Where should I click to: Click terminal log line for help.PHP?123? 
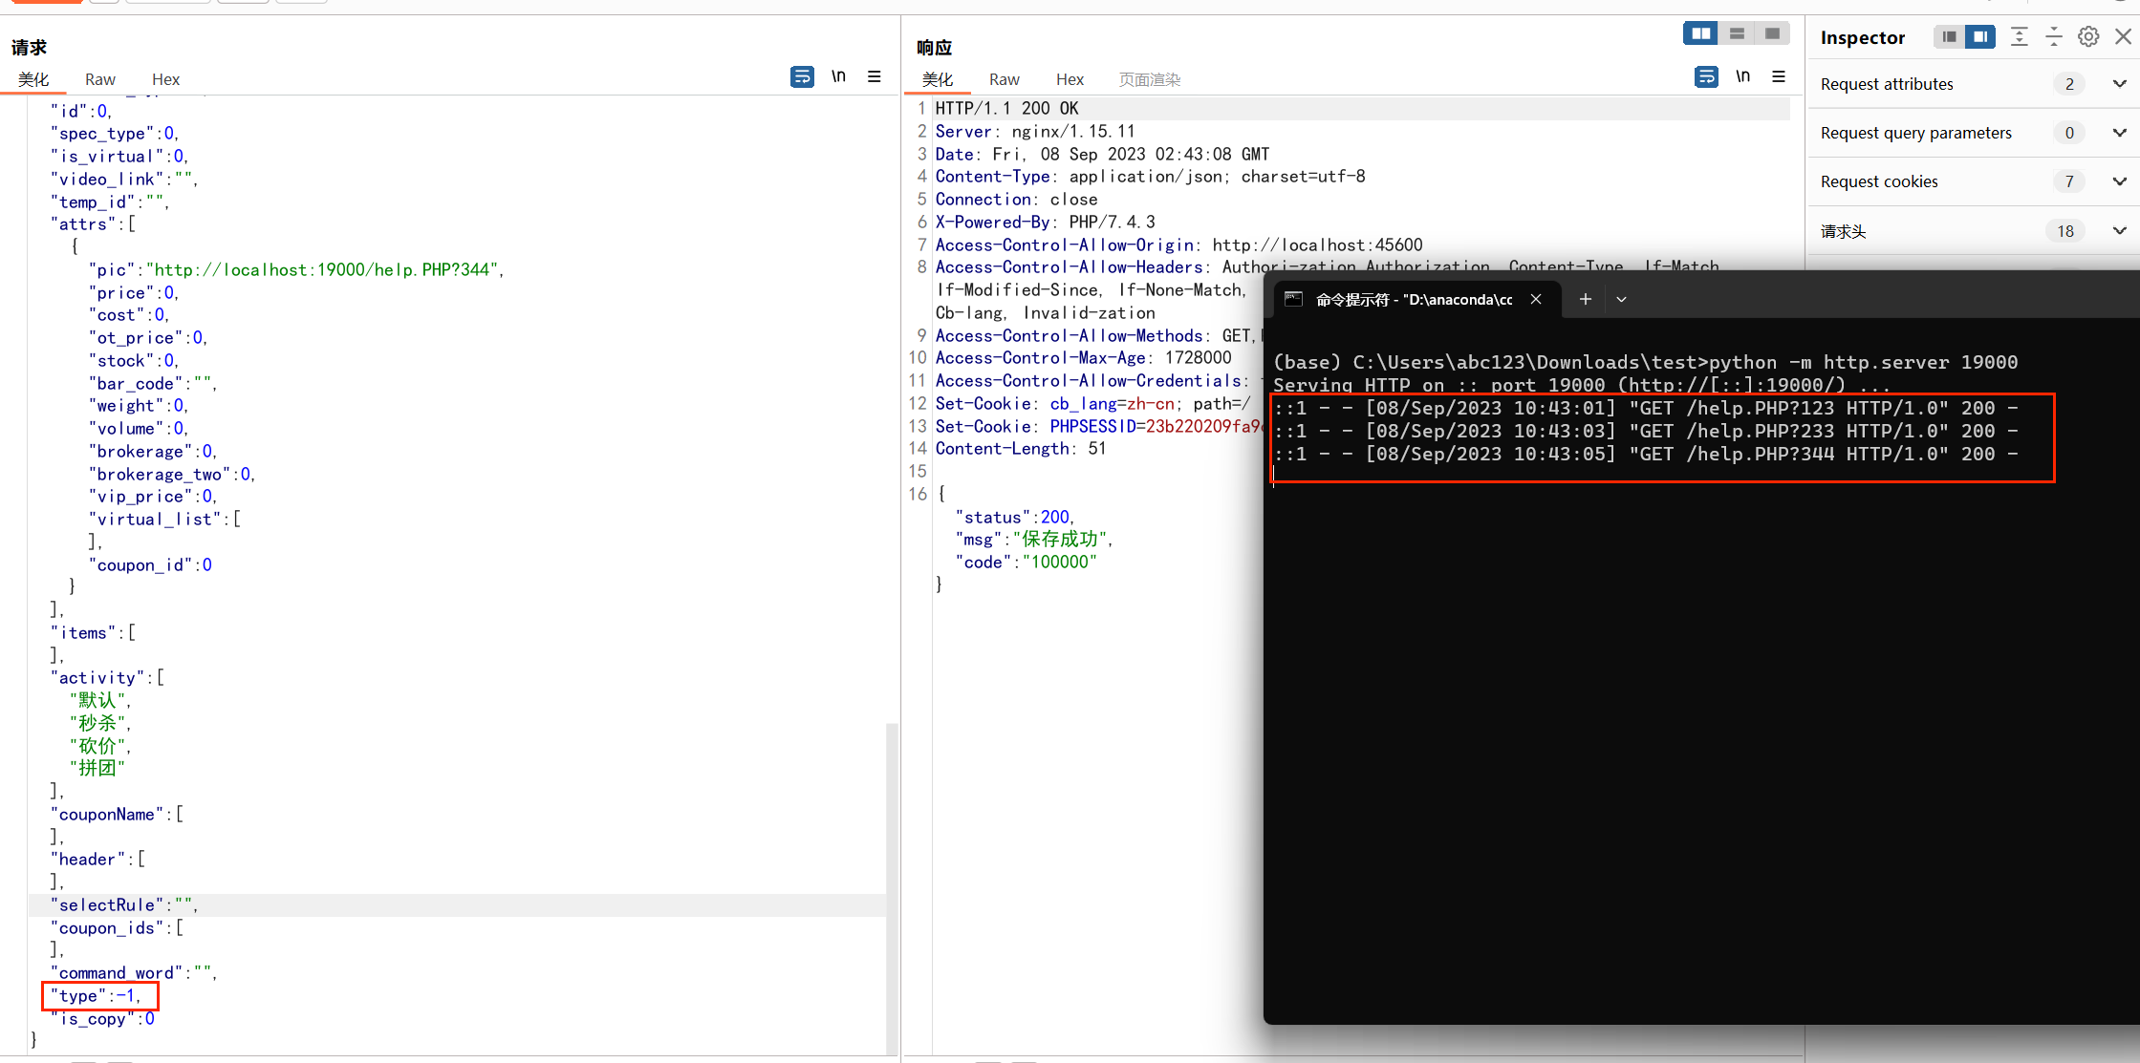tap(1646, 409)
